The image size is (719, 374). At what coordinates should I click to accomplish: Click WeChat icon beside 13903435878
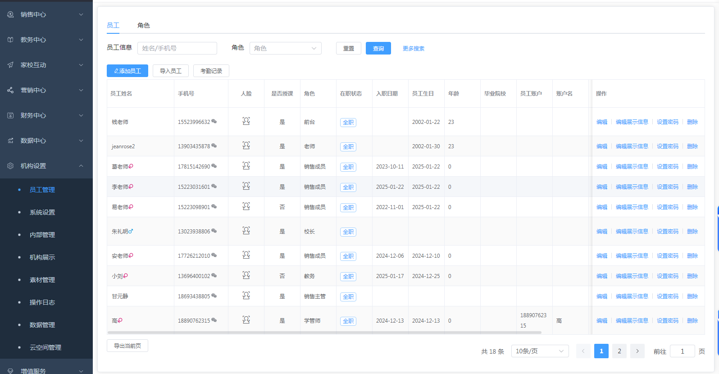(x=214, y=146)
